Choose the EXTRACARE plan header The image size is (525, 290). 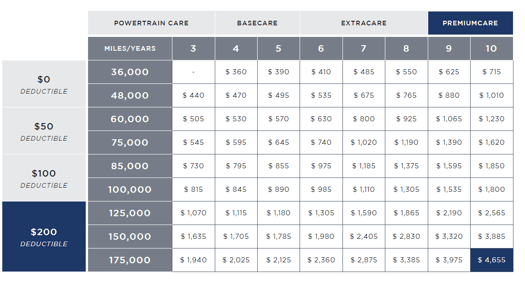point(364,23)
